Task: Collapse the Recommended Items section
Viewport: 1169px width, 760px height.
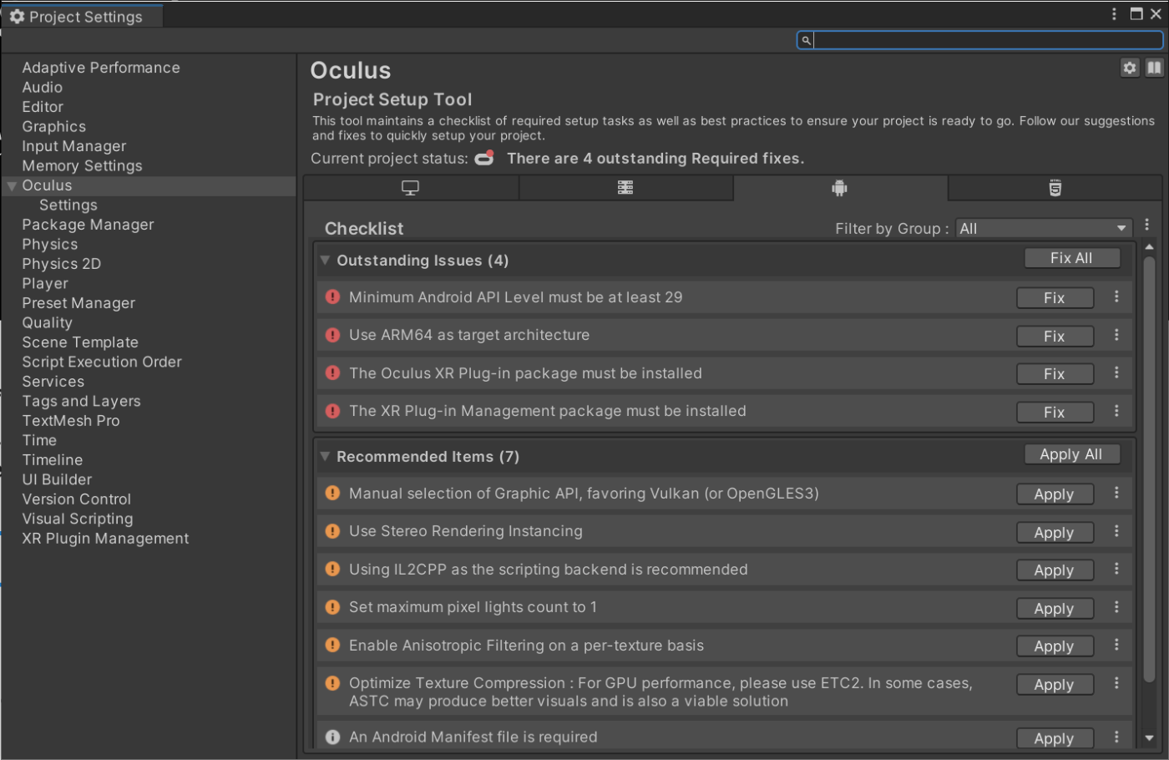Action: [x=326, y=457]
